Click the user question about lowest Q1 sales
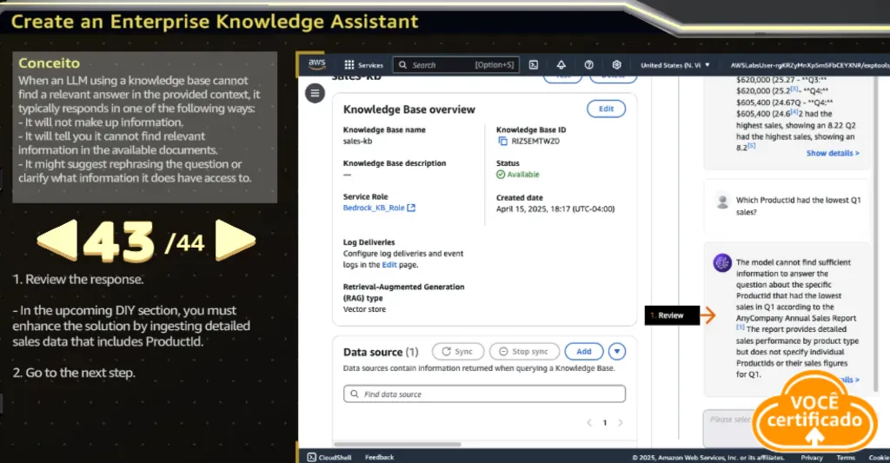 click(x=798, y=205)
